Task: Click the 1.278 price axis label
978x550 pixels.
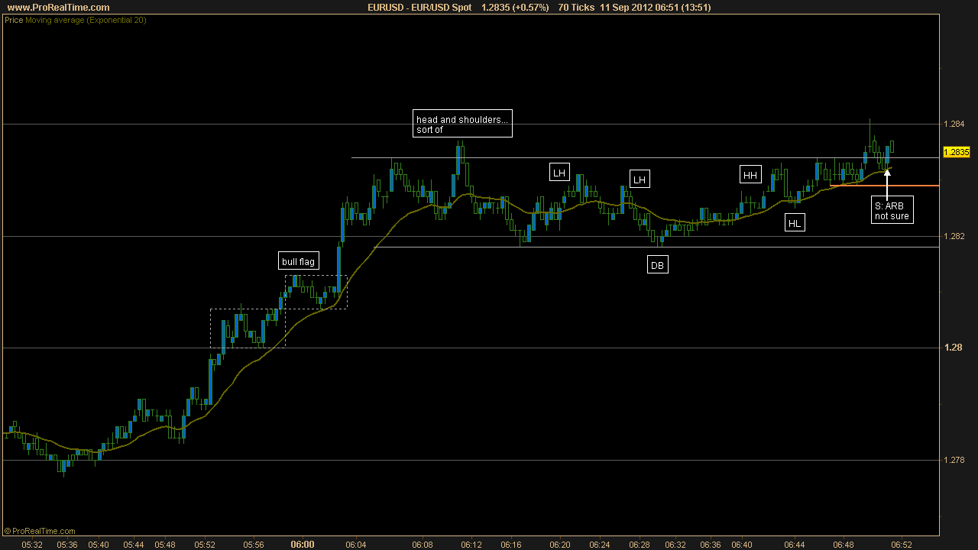Action: pyautogui.click(x=954, y=460)
